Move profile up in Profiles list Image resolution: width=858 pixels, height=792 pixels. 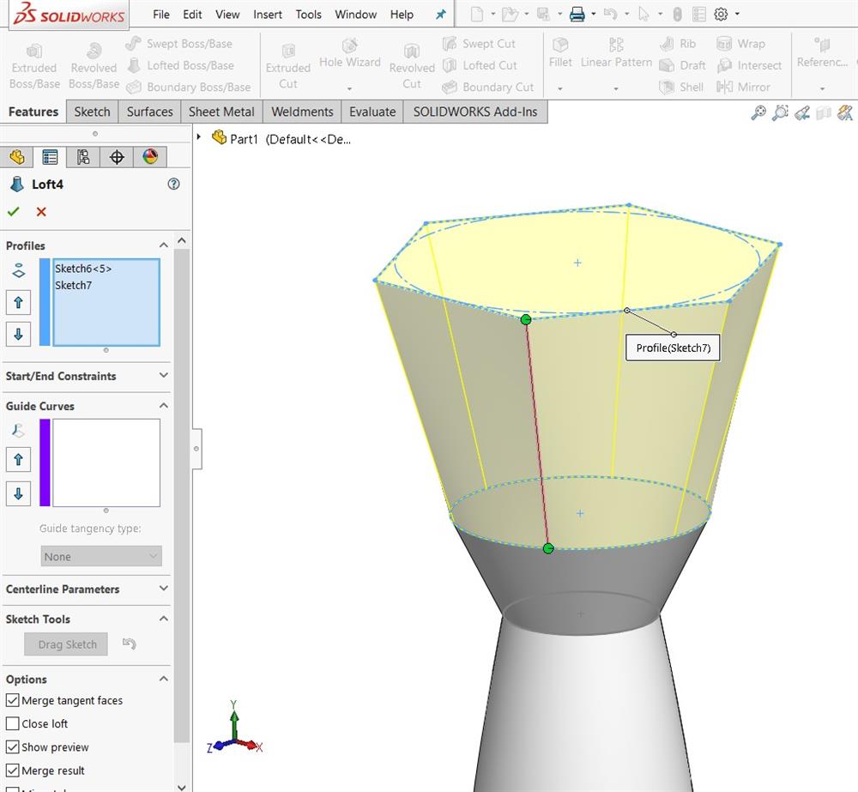tap(18, 302)
